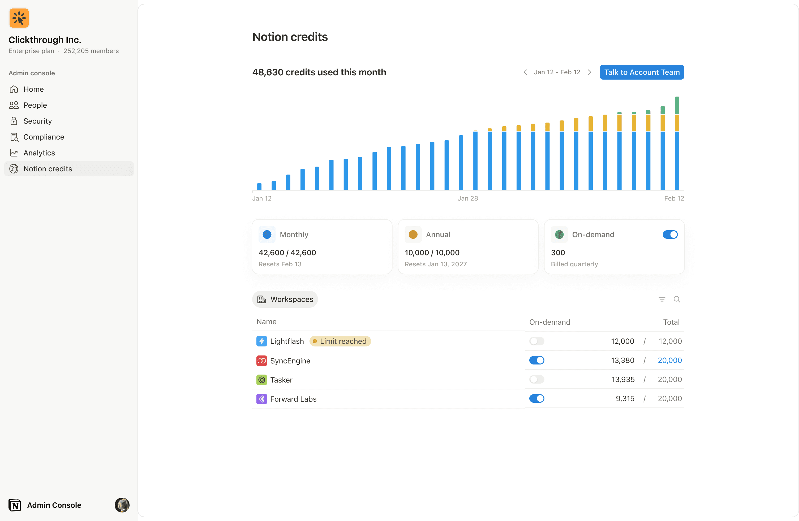799x521 pixels.
Task: Click the Talk to Account Team button
Action: pyautogui.click(x=642, y=72)
